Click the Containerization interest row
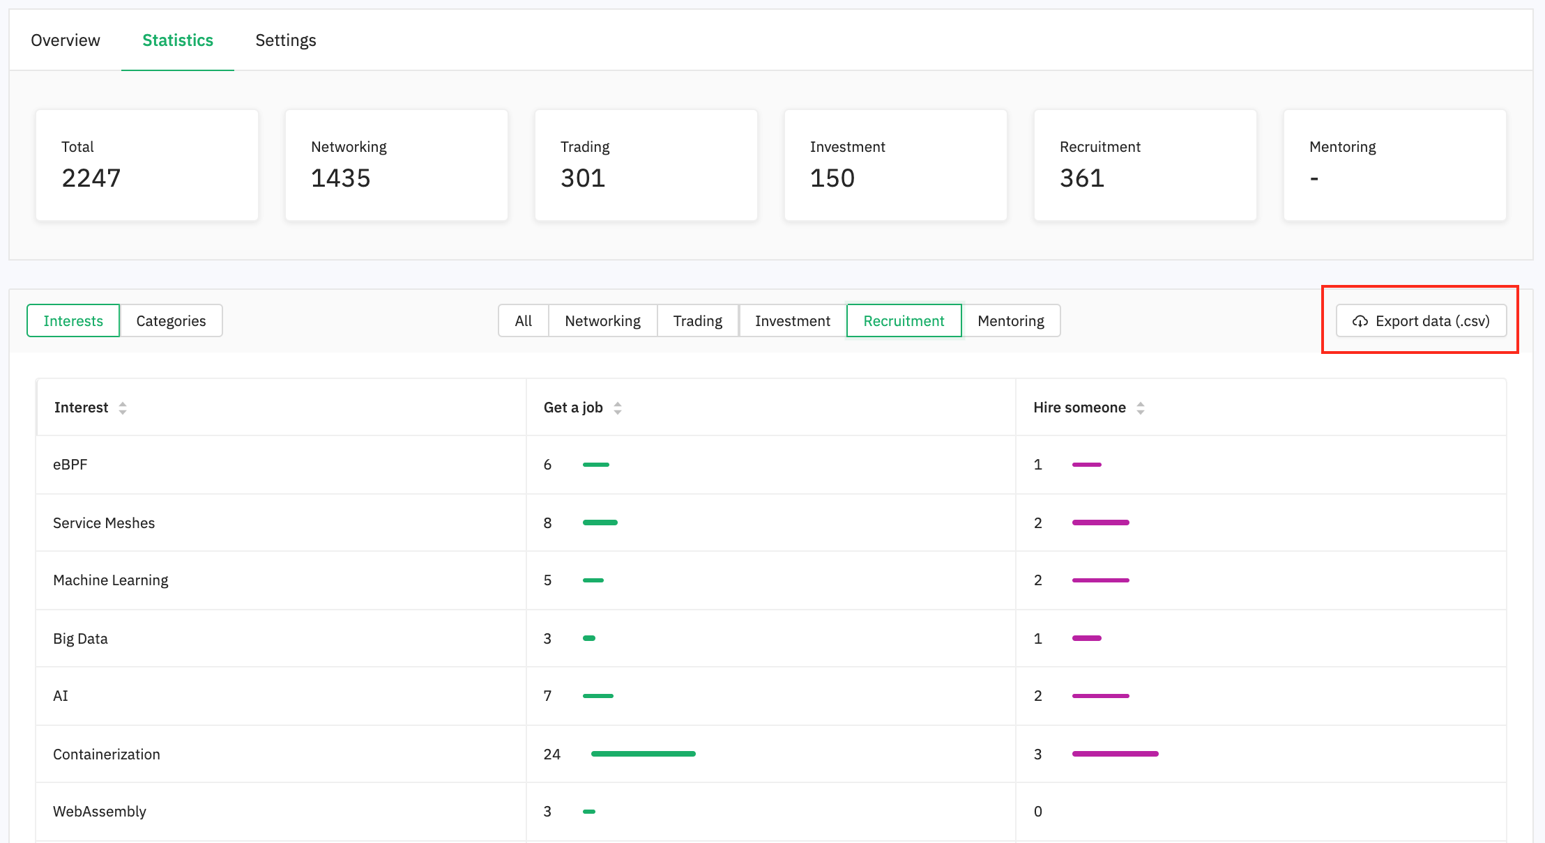 tap(771, 754)
